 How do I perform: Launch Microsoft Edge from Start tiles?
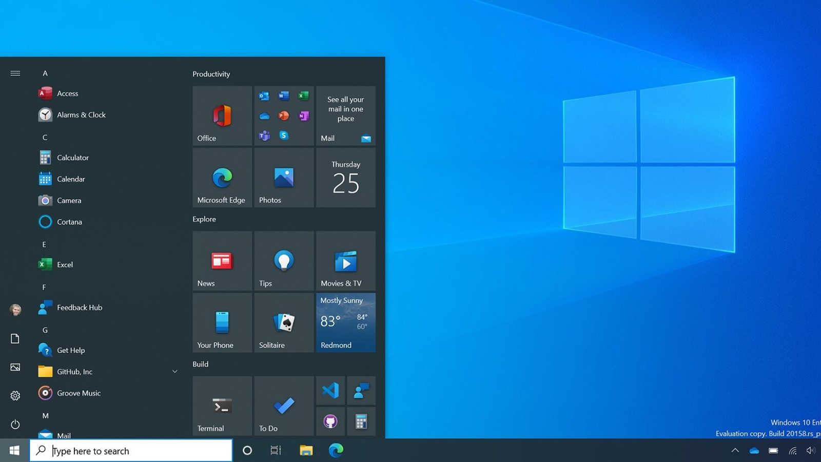(222, 178)
